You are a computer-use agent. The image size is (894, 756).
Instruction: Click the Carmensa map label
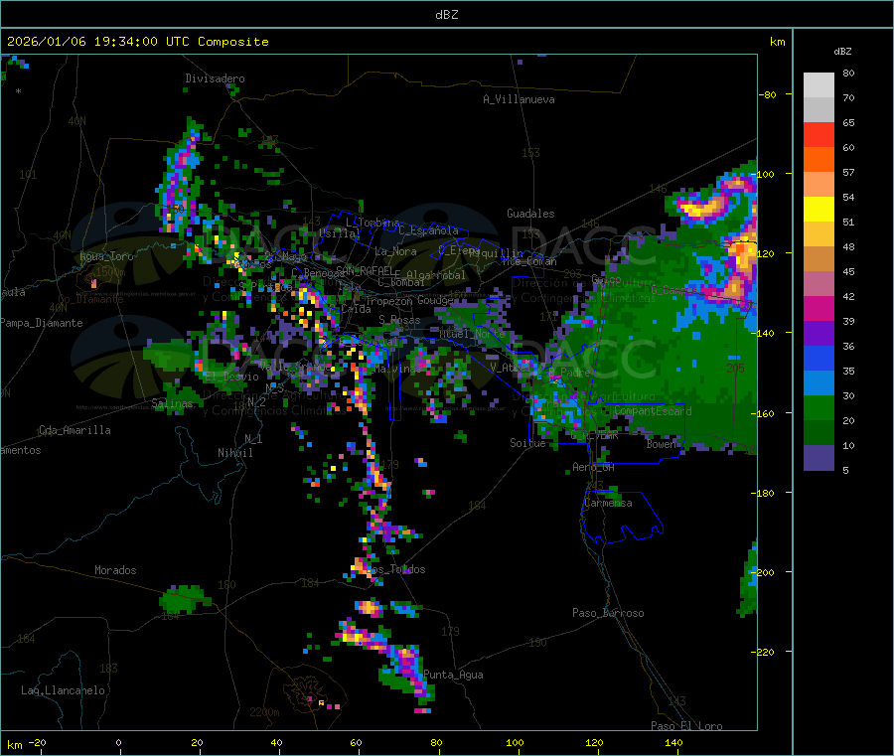[608, 503]
